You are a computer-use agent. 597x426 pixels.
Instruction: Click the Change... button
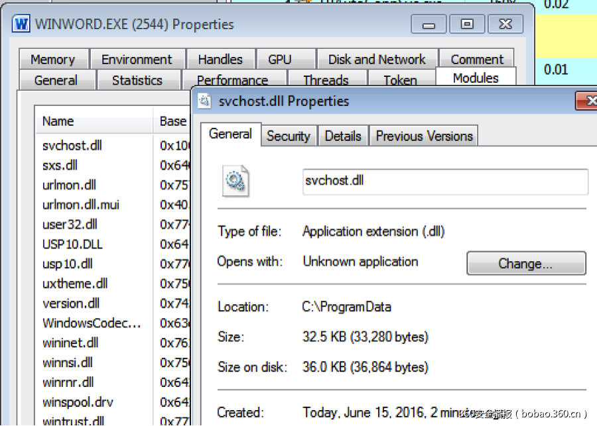[525, 264]
